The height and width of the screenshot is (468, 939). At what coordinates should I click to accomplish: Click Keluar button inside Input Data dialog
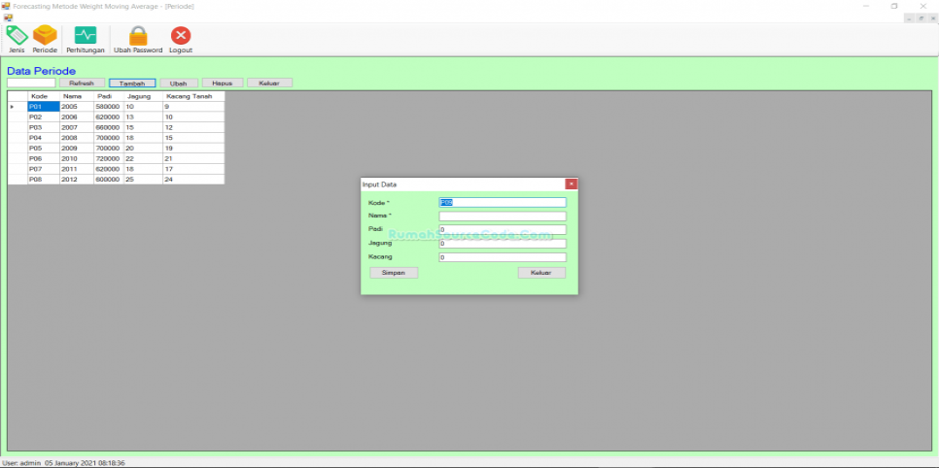541,273
